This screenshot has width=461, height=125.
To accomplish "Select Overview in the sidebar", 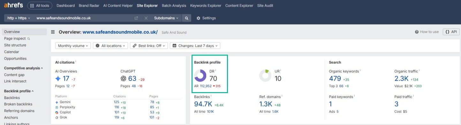I will (x=24, y=32).
